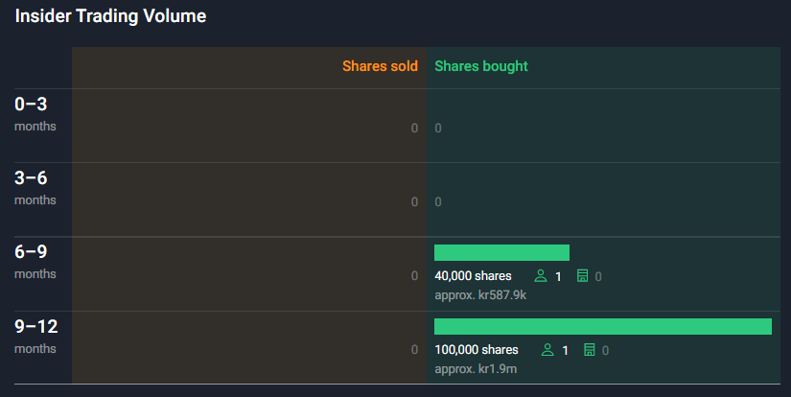Click shares sold zero in 3–6 months row

point(414,201)
